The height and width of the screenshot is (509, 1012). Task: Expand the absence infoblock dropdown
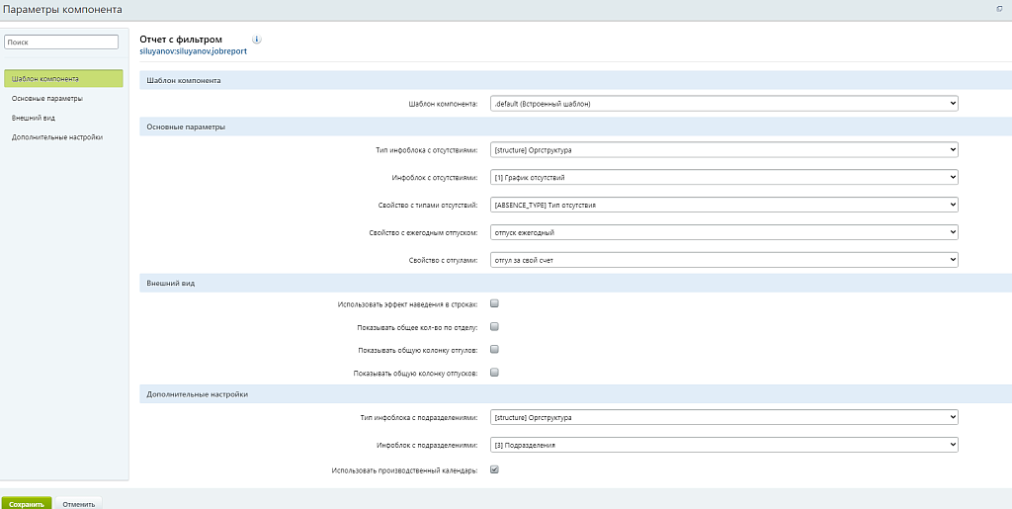(723, 177)
